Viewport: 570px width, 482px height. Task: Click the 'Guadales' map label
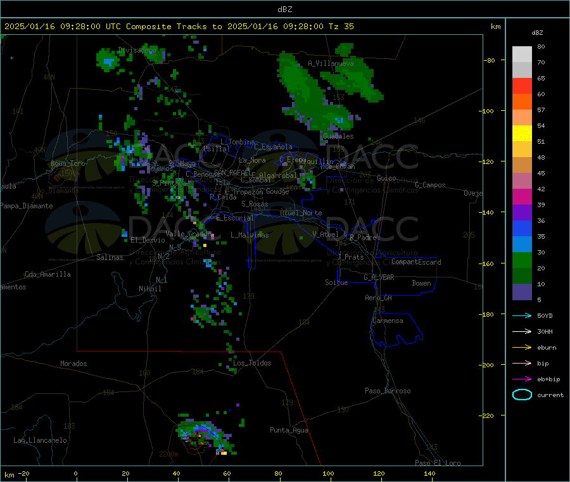click(338, 136)
